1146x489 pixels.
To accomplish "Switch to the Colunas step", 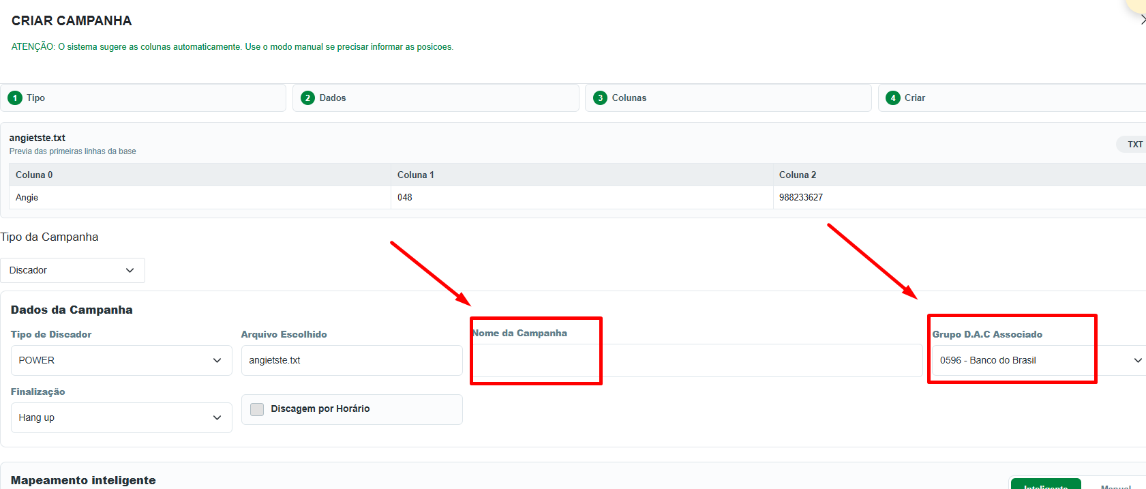I will pyautogui.click(x=728, y=98).
